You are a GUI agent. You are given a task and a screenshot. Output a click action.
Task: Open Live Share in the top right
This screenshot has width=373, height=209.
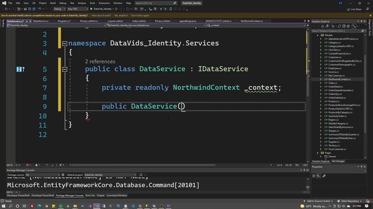[x=354, y=9]
